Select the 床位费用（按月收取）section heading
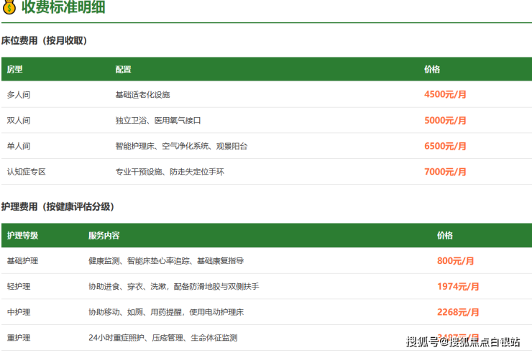The image size is (532, 353). click(45, 41)
